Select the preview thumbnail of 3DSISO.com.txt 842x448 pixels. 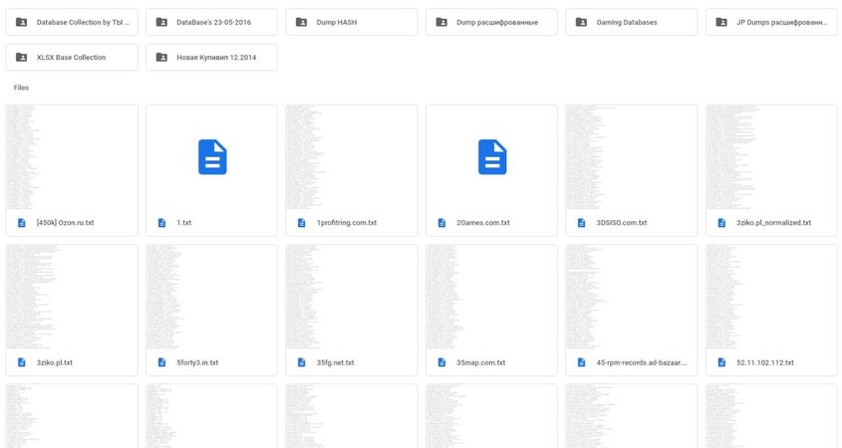coord(631,157)
